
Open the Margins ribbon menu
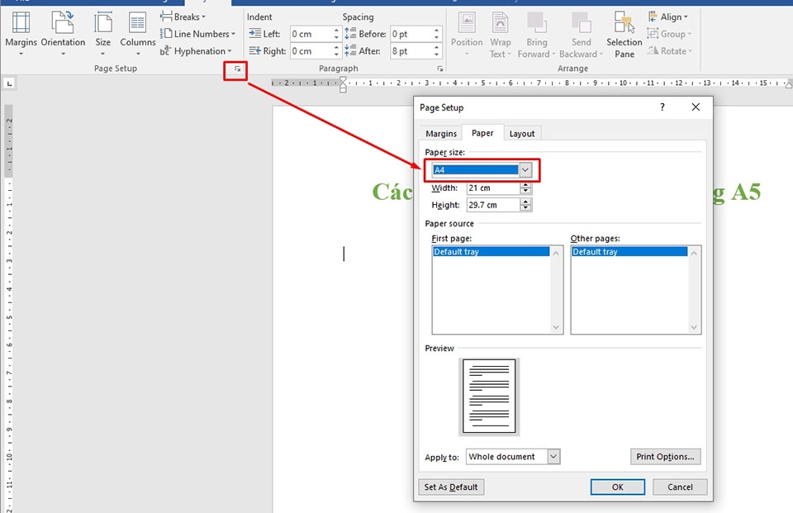coord(21,33)
